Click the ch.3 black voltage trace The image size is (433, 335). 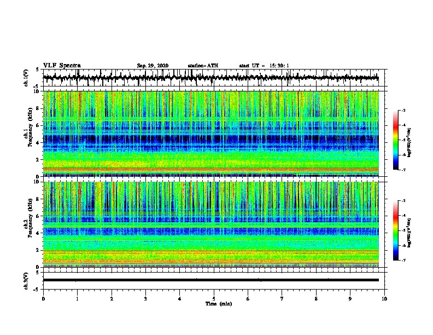tap(211, 280)
